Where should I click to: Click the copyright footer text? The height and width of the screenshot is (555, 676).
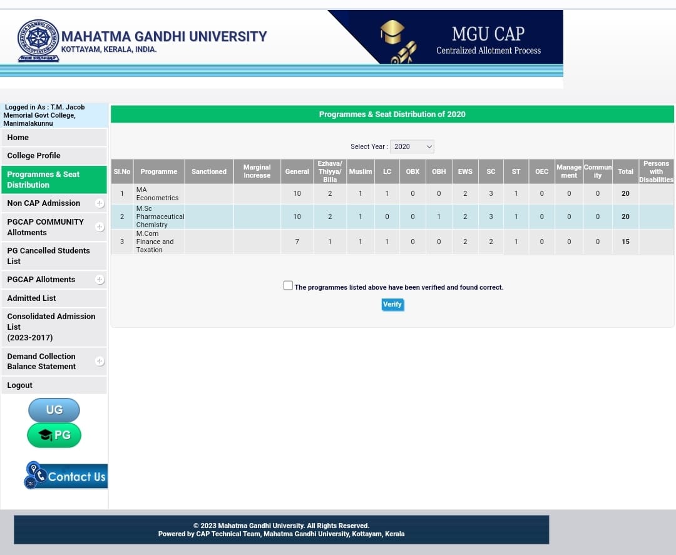[x=281, y=526]
